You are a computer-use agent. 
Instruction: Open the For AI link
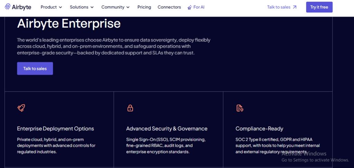(x=199, y=7)
